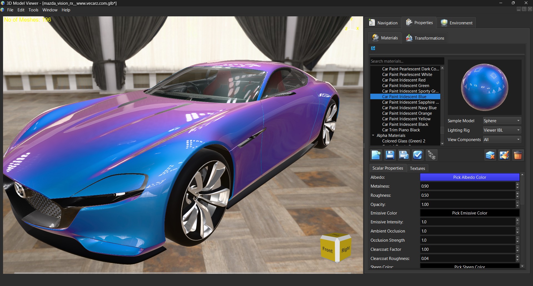Click the blue pop-out panel icon
The height and width of the screenshot is (286, 533).
pos(373,48)
